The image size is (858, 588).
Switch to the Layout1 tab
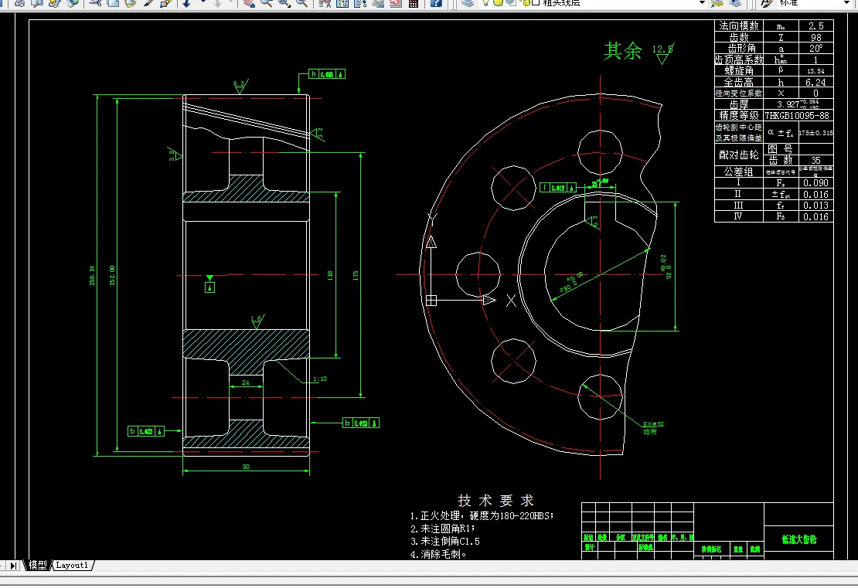tap(72, 565)
